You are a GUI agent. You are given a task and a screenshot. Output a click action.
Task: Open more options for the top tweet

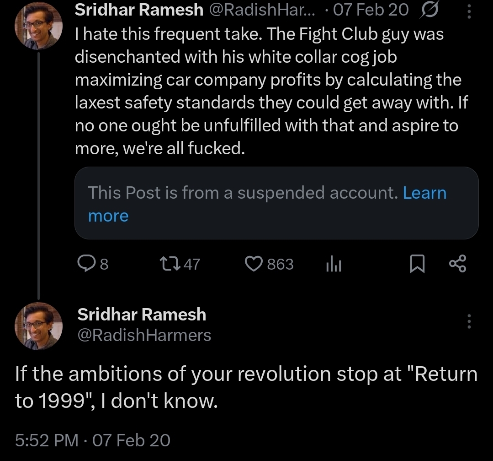[469, 10]
